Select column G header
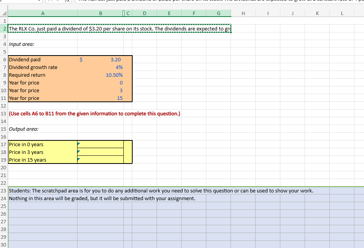The image size is (364, 248). [x=218, y=13]
